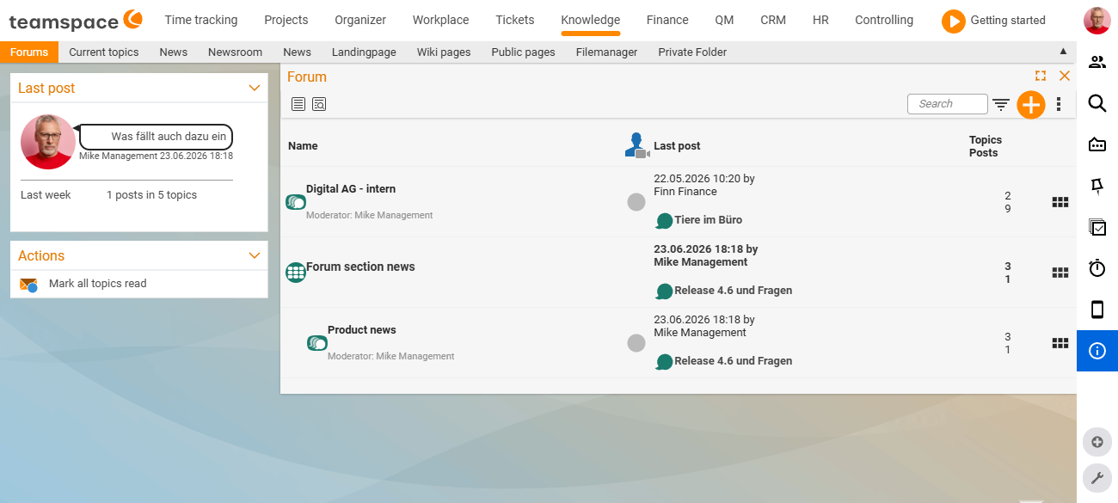This screenshot has width=1118, height=503.
Task: Open the sidebar search magnifier icon
Action: click(1096, 103)
